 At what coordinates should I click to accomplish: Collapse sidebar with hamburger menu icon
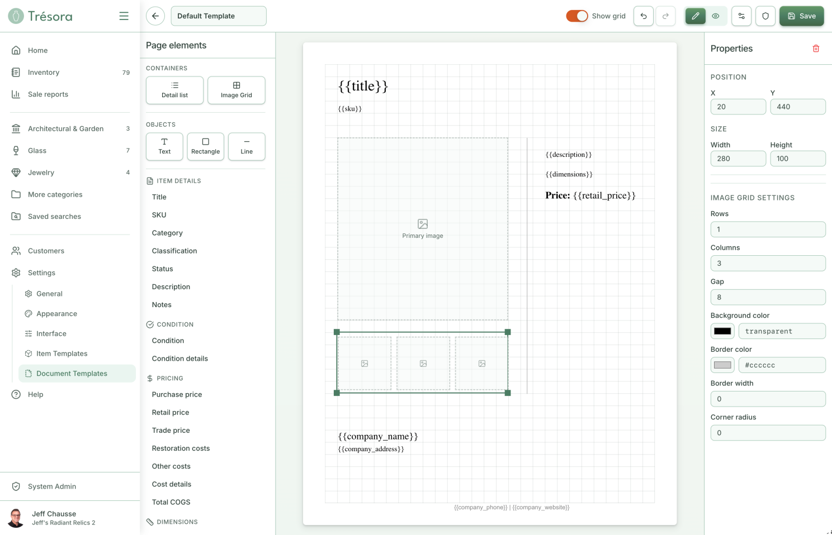coord(124,16)
